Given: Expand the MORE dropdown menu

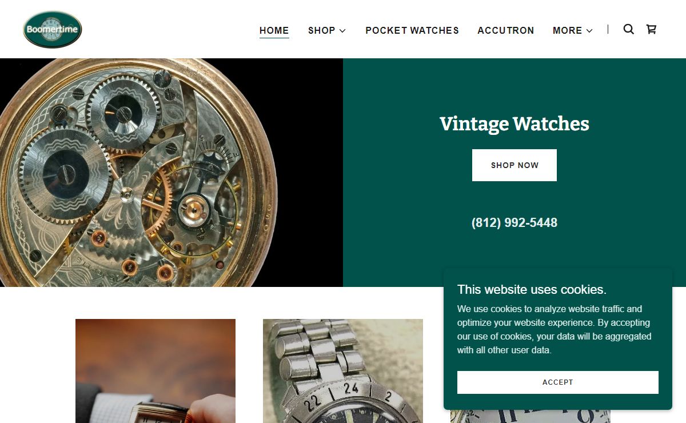Looking at the screenshot, I should tap(573, 30).
